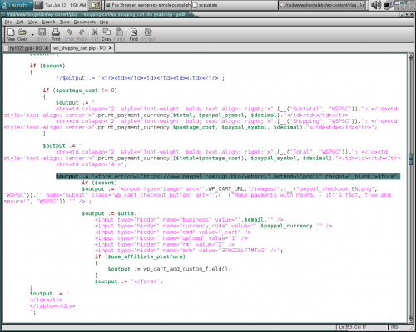Click the clock showing Tue Jun 12

pos(66,5)
